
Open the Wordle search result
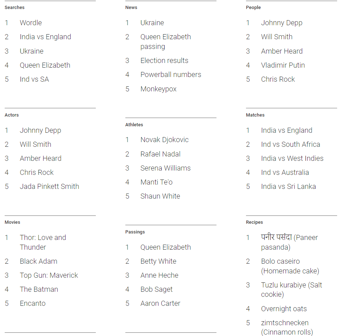[x=31, y=23]
